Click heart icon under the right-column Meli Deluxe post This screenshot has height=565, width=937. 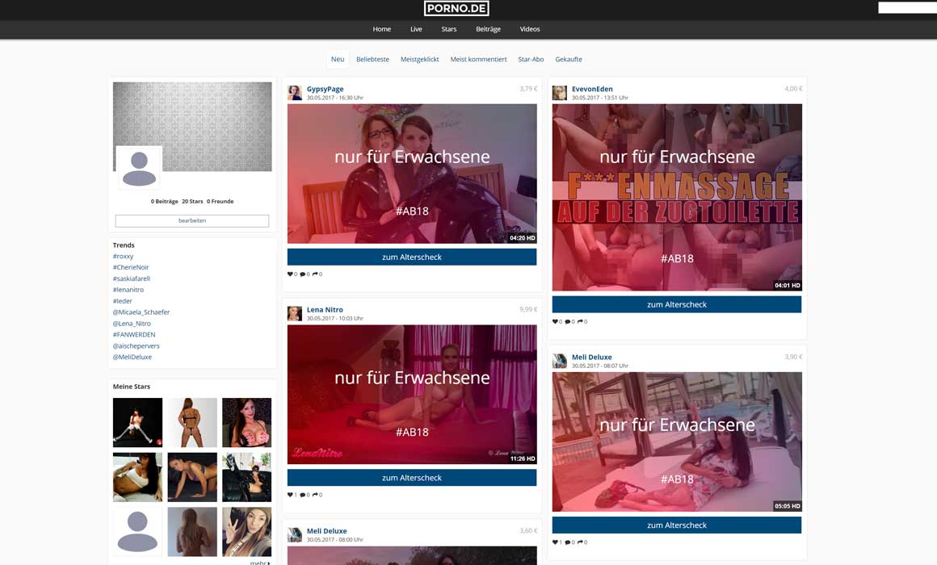[x=556, y=542]
